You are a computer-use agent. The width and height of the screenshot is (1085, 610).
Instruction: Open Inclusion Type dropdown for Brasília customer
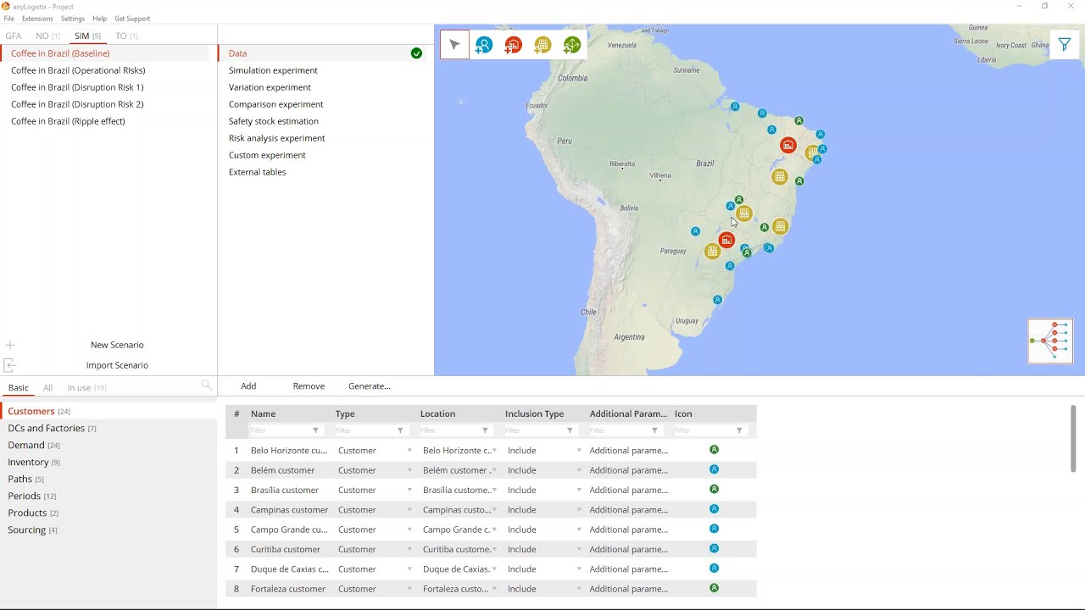[579, 490]
